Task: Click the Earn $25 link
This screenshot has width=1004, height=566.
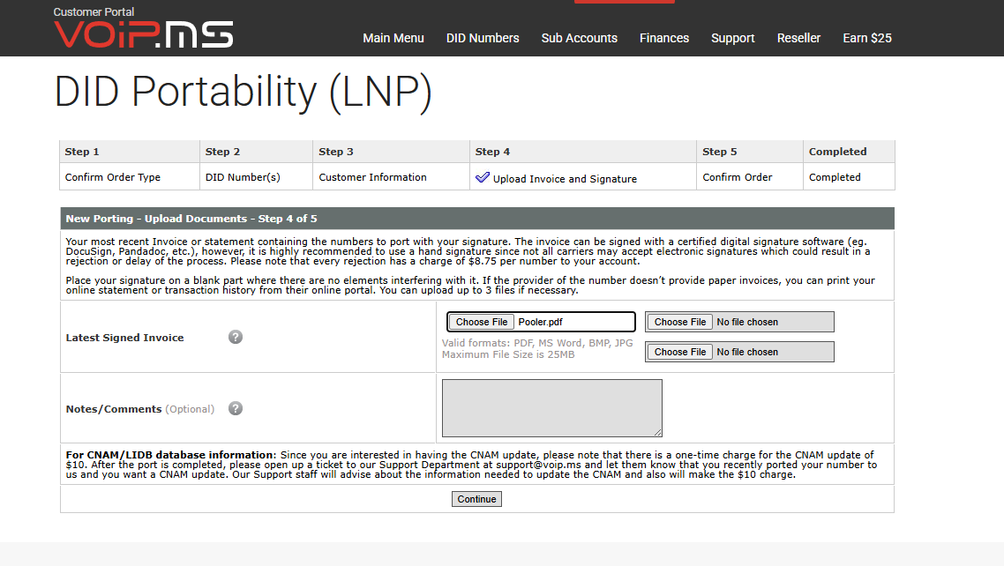Action: click(867, 39)
